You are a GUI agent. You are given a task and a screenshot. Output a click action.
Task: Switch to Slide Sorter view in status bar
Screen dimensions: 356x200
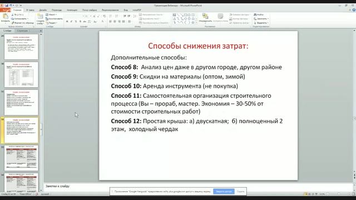coord(309,194)
